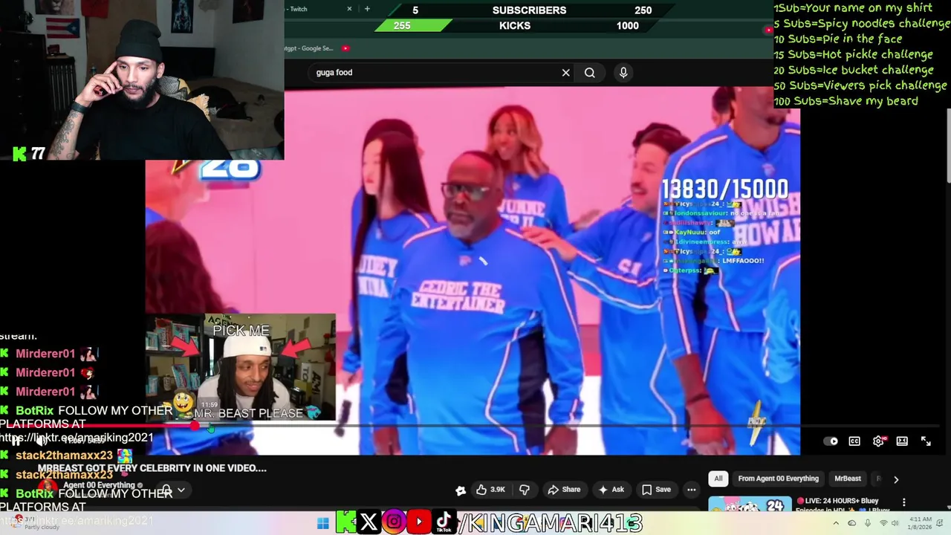Viewport: 951px width, 535px height.
Task: Save the video to a playlist
Action: pos(656,490)
